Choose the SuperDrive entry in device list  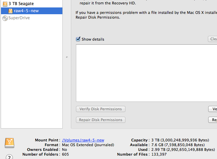tap(19, 18)
